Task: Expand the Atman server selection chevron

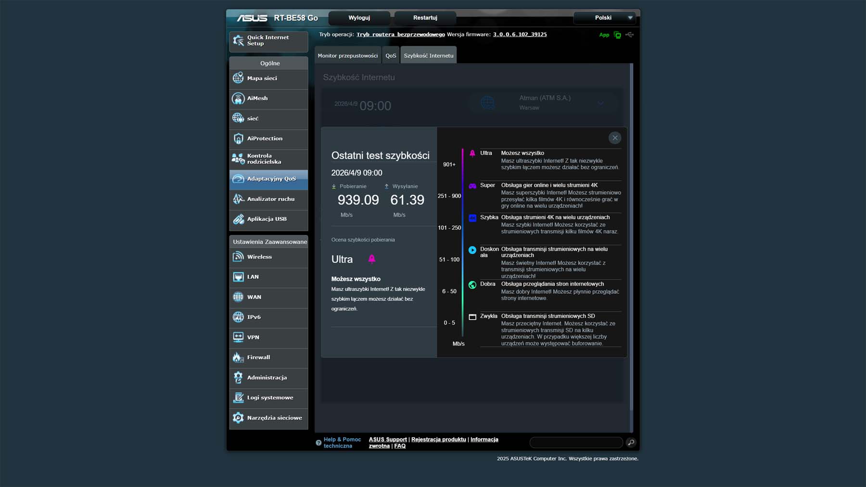Action: pyautogui.click(x=600, y=103)
